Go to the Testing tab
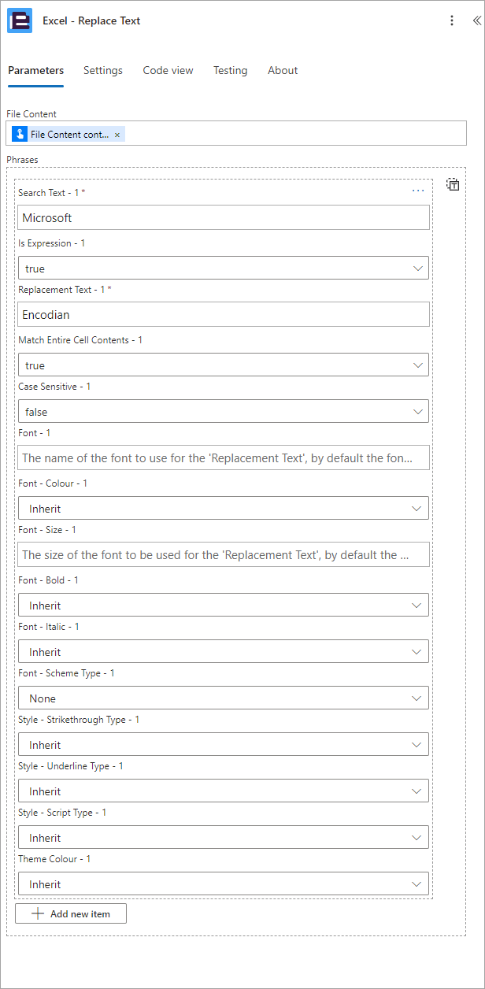Image resolution: width=485 pixels, height=989 pixels. tap(230, 70)
